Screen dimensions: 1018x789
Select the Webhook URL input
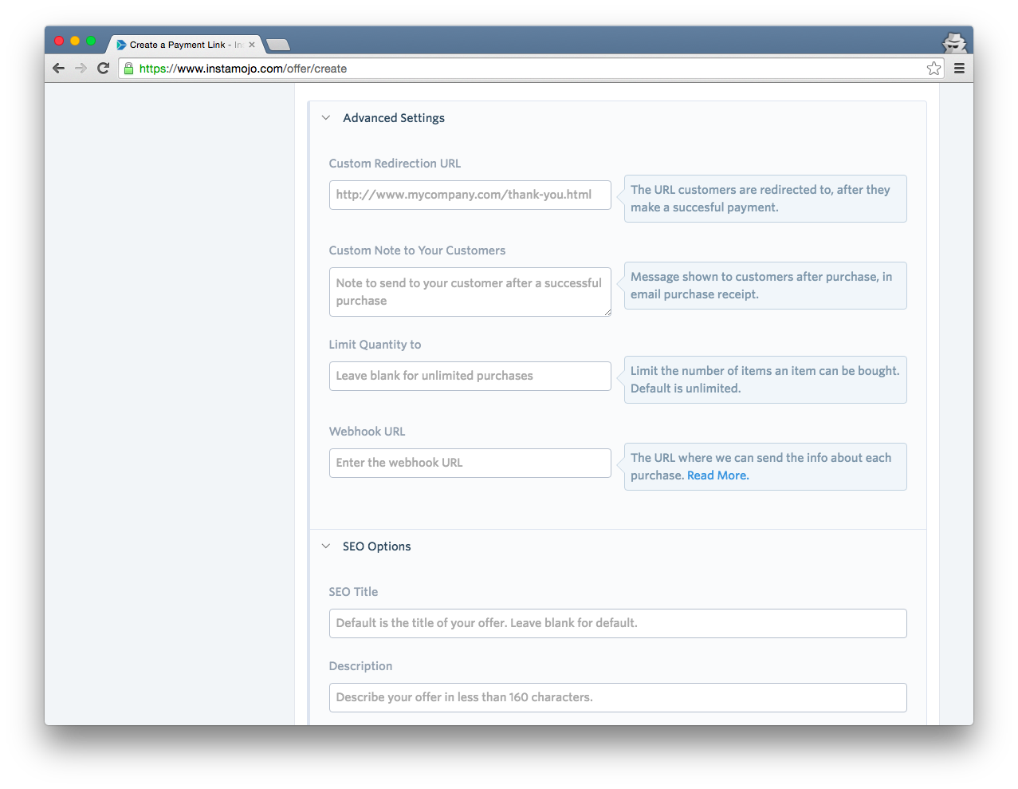pos(470,463)
